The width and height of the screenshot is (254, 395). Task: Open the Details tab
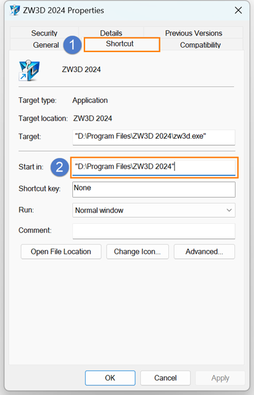tap(111, 33)
